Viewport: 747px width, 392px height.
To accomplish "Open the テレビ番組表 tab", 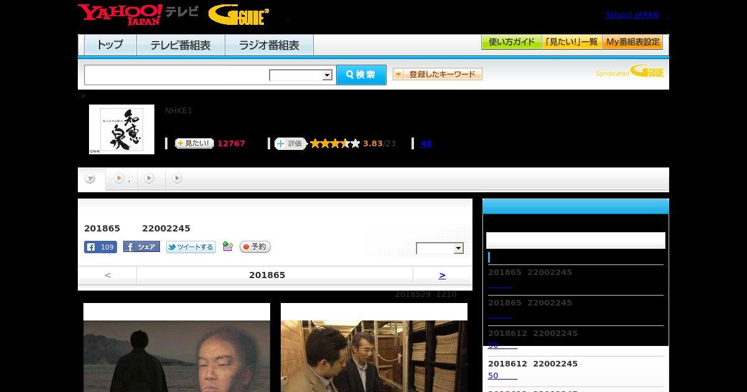I will click(x=181, y=45).
